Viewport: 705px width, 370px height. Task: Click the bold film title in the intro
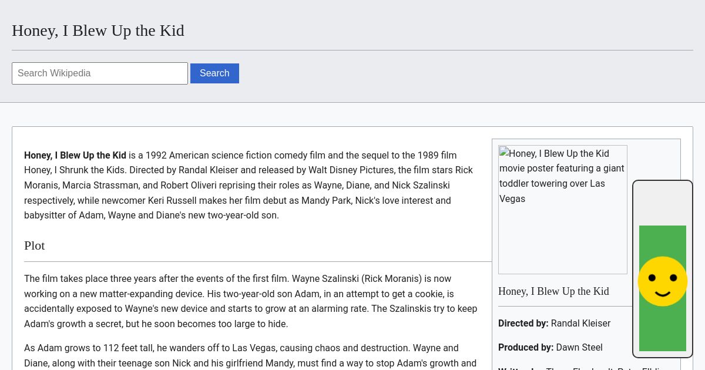[x=75, y=156]
